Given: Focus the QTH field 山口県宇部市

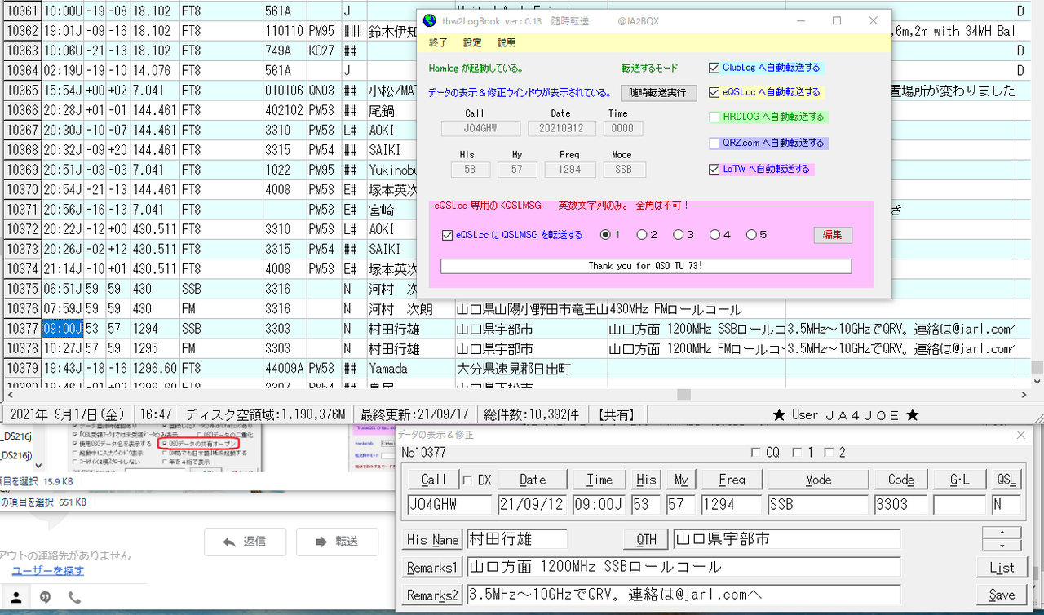Looking at the screenshot, I should coord(787,539).
